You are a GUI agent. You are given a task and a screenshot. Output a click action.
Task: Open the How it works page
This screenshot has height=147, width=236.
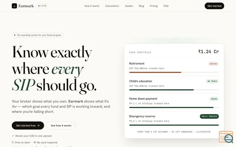[92, 6]
